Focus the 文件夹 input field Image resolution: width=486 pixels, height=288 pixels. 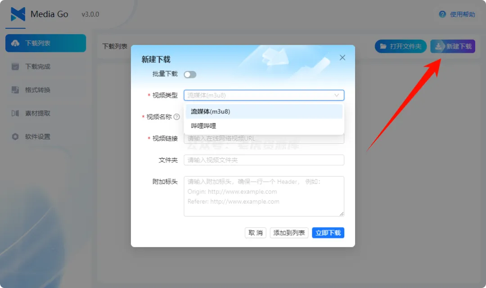point(264,160)
